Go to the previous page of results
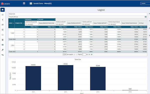 click(x=76, y=54)
